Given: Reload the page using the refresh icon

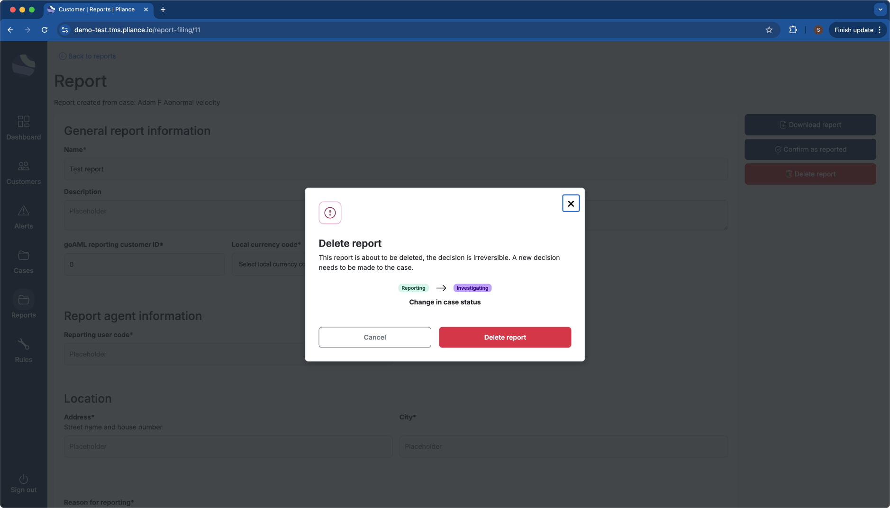Looking at the screenshot, I should pos(45,29).
